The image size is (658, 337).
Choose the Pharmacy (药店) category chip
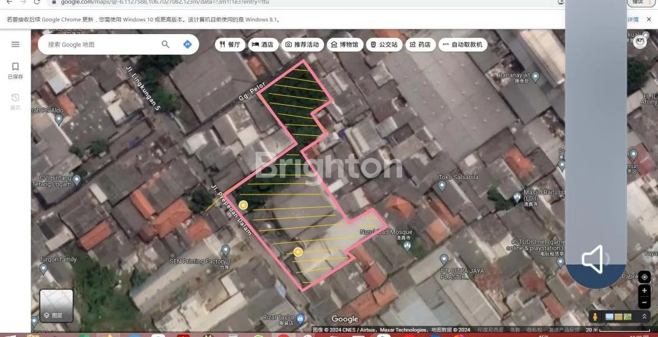(x=420, y=44)
